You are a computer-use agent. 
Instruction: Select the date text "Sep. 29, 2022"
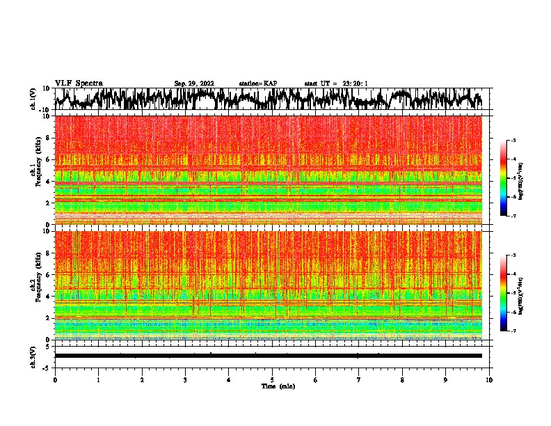coord(194,84)
